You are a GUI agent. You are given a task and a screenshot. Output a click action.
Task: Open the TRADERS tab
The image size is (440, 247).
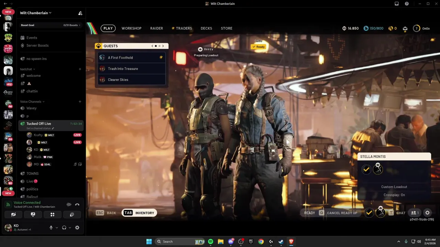coord(182,28)
